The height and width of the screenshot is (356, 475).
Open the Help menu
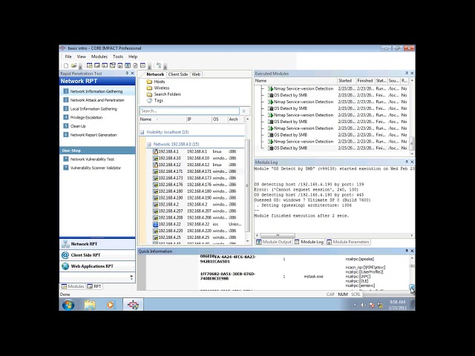pos(133,56)
